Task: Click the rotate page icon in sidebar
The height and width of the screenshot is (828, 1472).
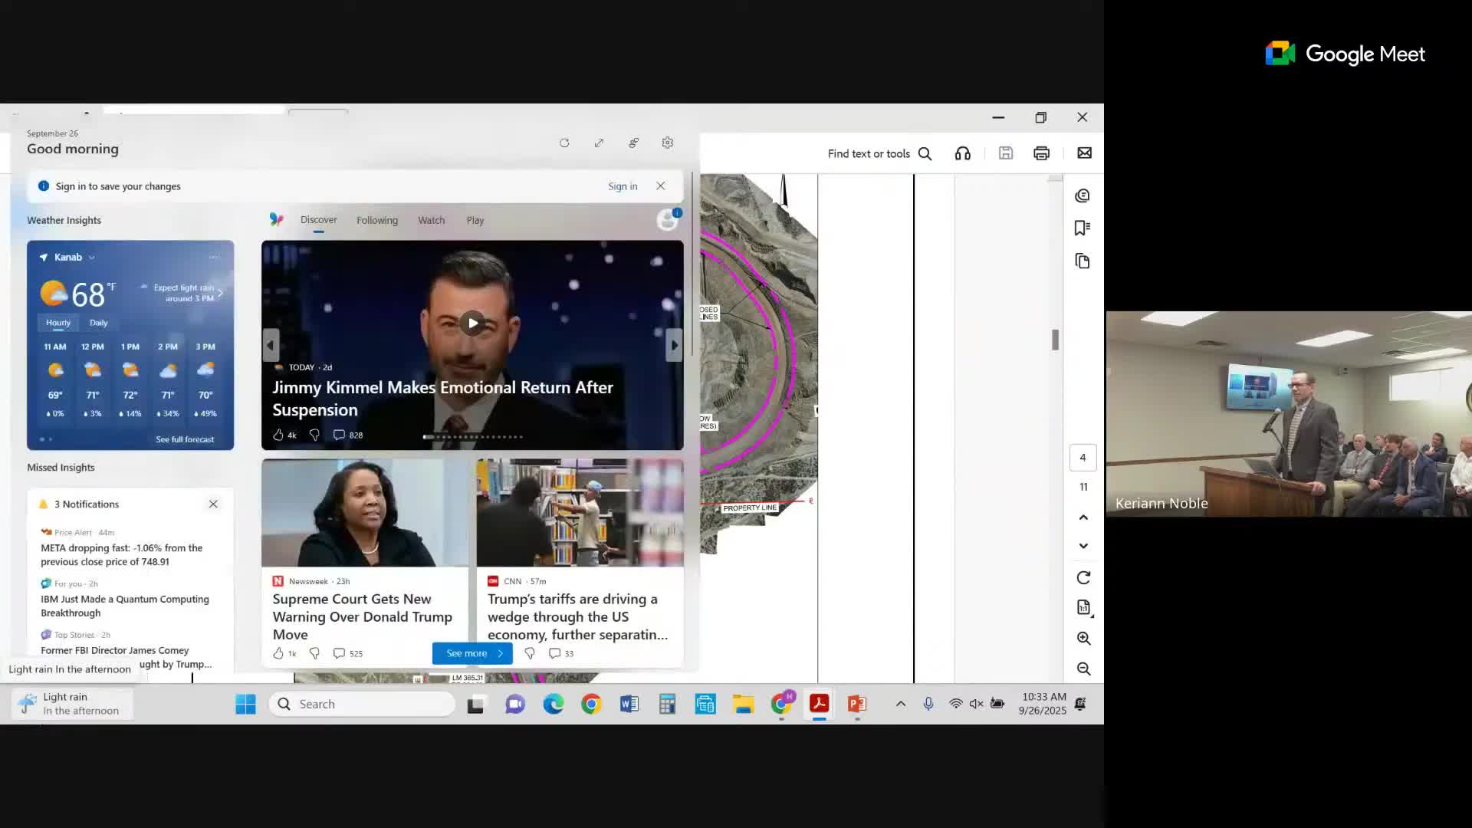Action: click(1083, 577)
